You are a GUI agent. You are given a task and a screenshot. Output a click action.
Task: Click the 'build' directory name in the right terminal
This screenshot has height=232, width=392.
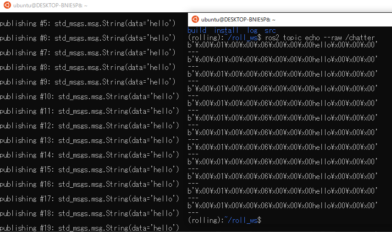coord(197,30)
